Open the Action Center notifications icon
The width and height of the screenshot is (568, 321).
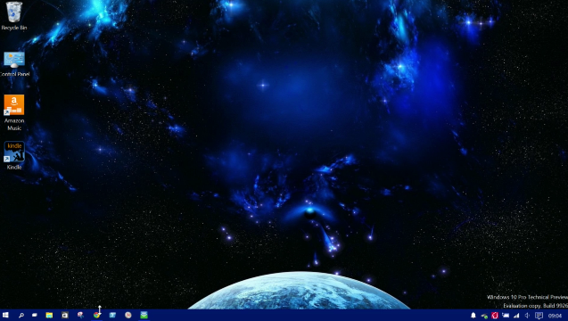click(x=539, y=316)
